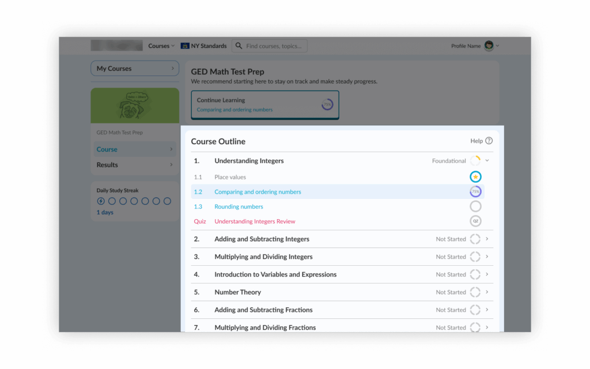The image size is (590, 369).
Task: Click the Help question mark icon
Action: click(x=489, y=141)
